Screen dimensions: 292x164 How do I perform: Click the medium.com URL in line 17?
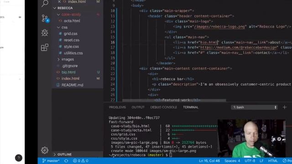click(239, 47)
